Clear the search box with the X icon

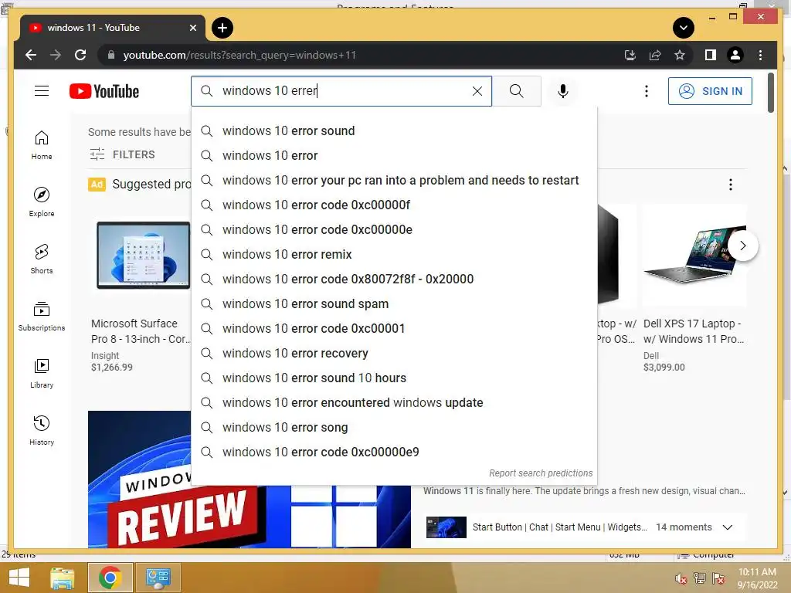(477, 91)
